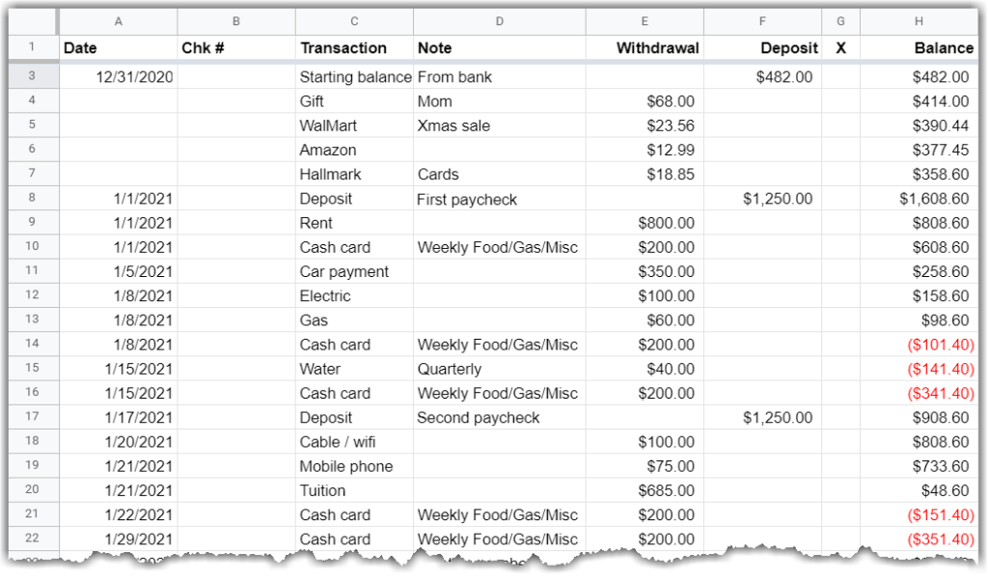Click the Cable / wifi transaction cell
This screenshot has height=583, width=988.
[x=354, y=441]
